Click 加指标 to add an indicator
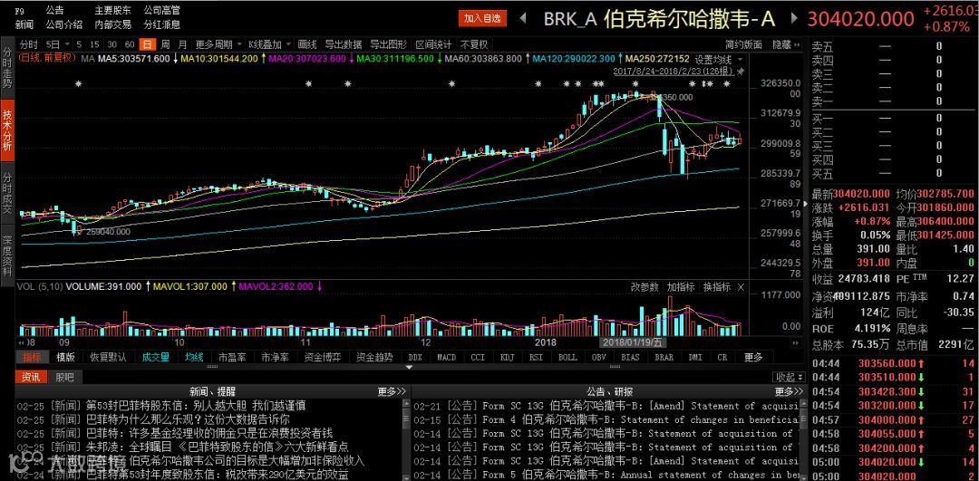The image size is (979, 481). (x=681, y=287)
